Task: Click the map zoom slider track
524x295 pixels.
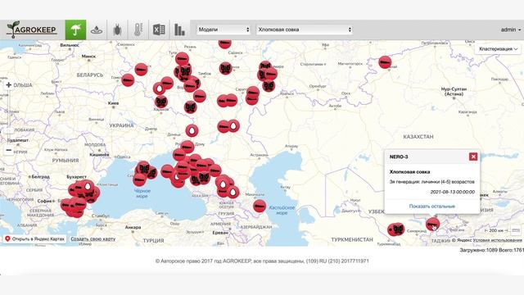Action: pos(9,117)
